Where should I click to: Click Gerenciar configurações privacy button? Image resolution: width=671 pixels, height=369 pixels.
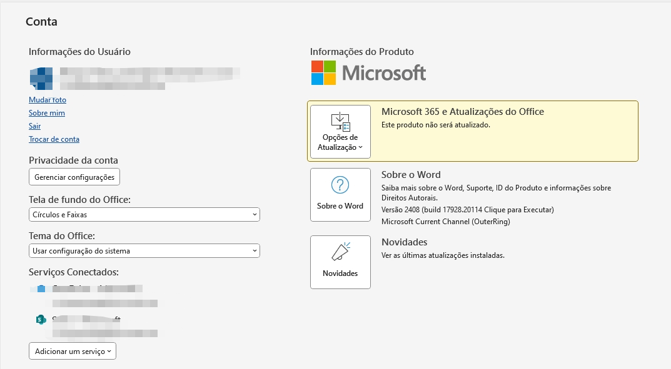(74, 177)
